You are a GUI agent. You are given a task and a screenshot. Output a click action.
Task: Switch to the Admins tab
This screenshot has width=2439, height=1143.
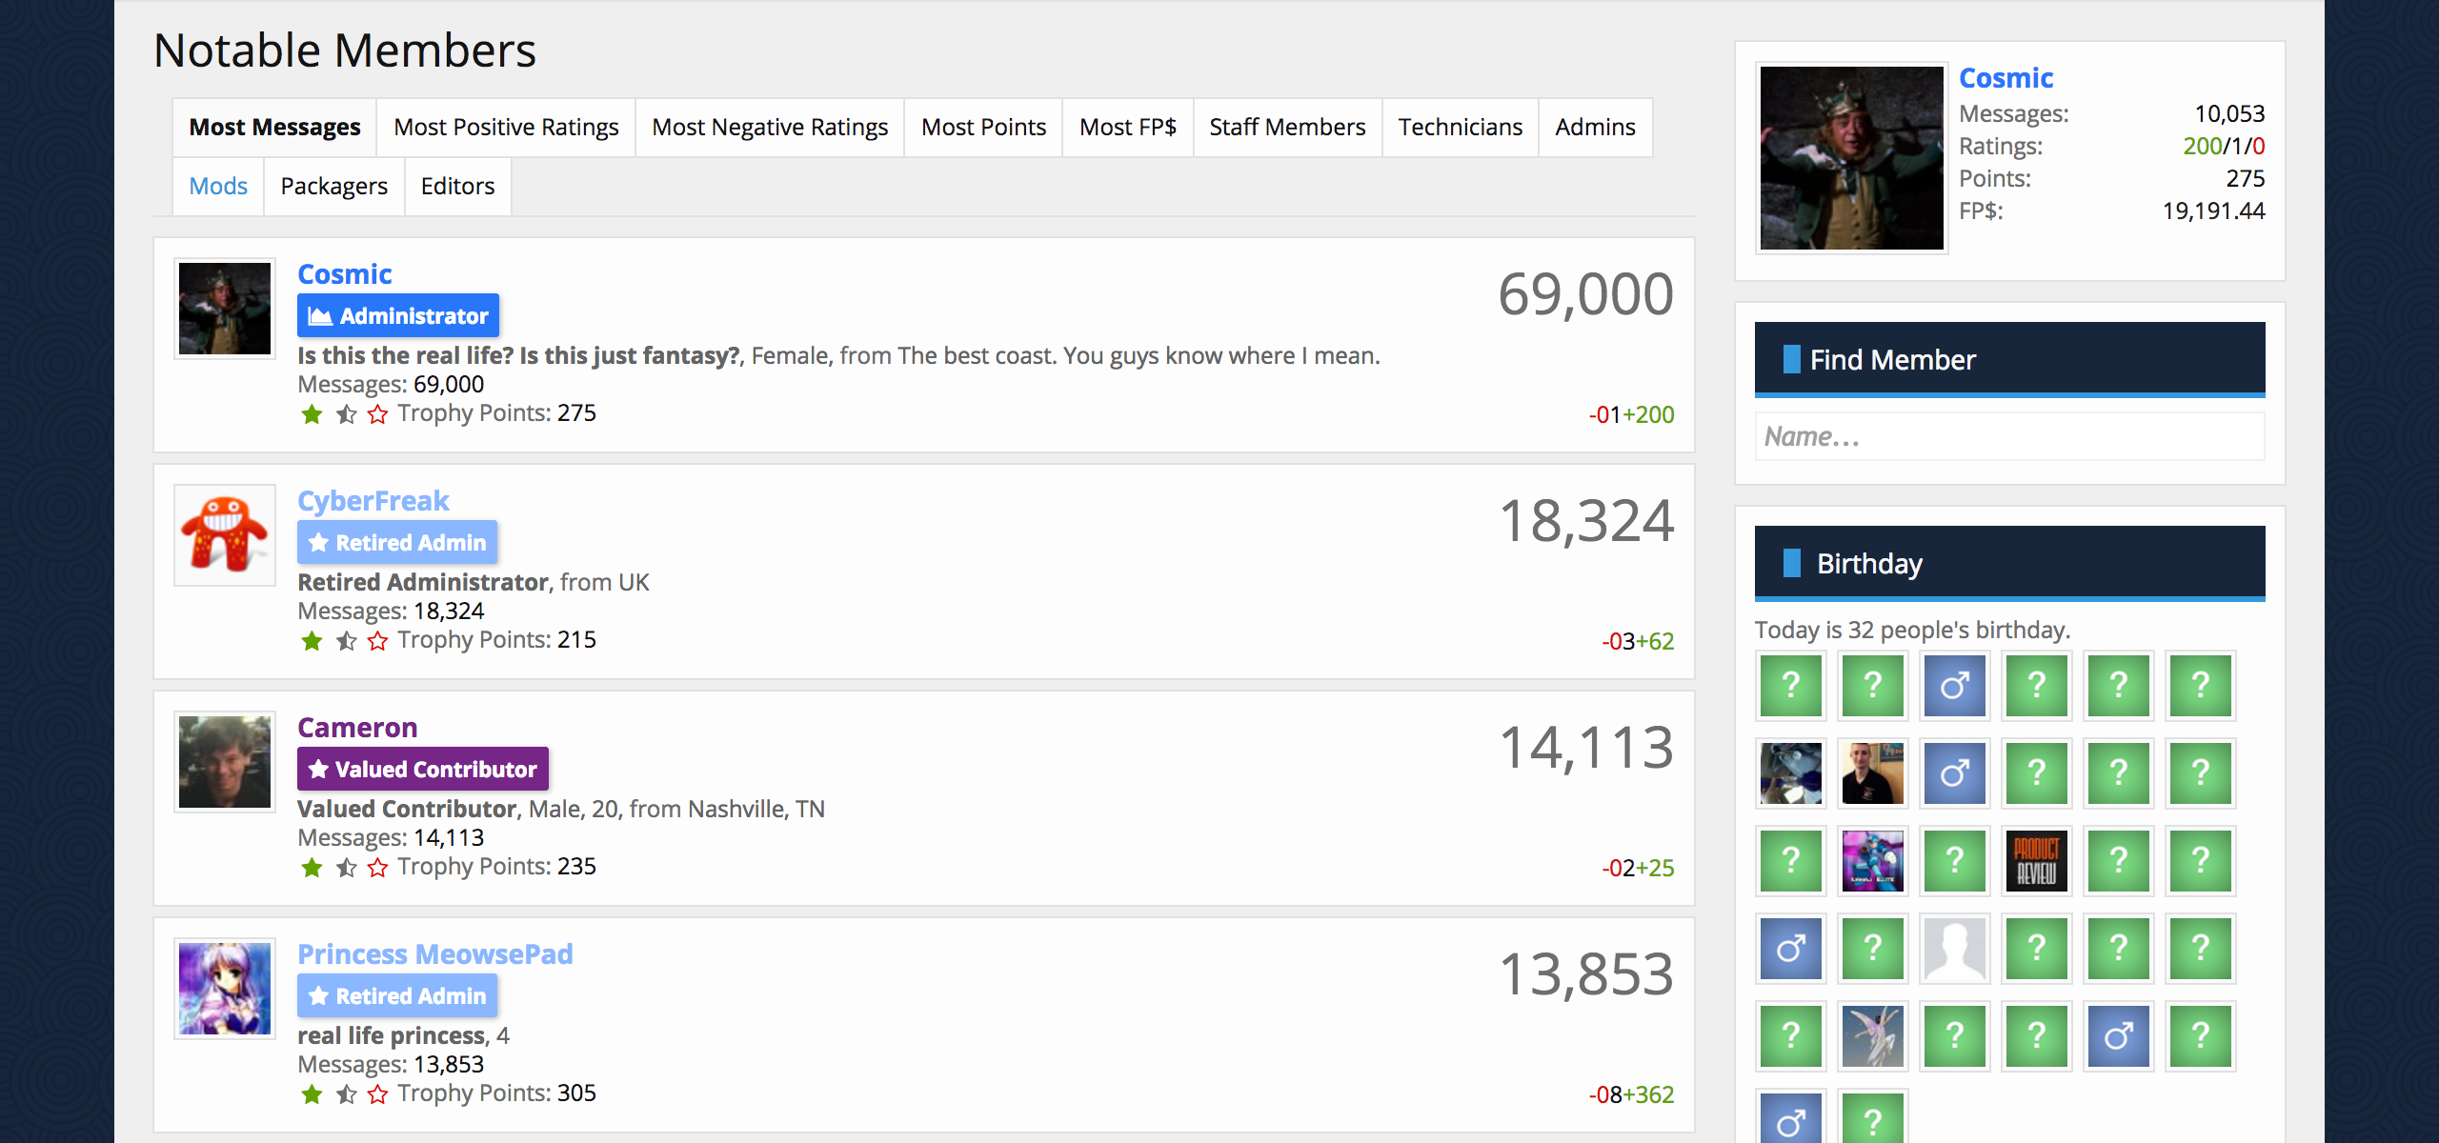tap(1595, 128)
